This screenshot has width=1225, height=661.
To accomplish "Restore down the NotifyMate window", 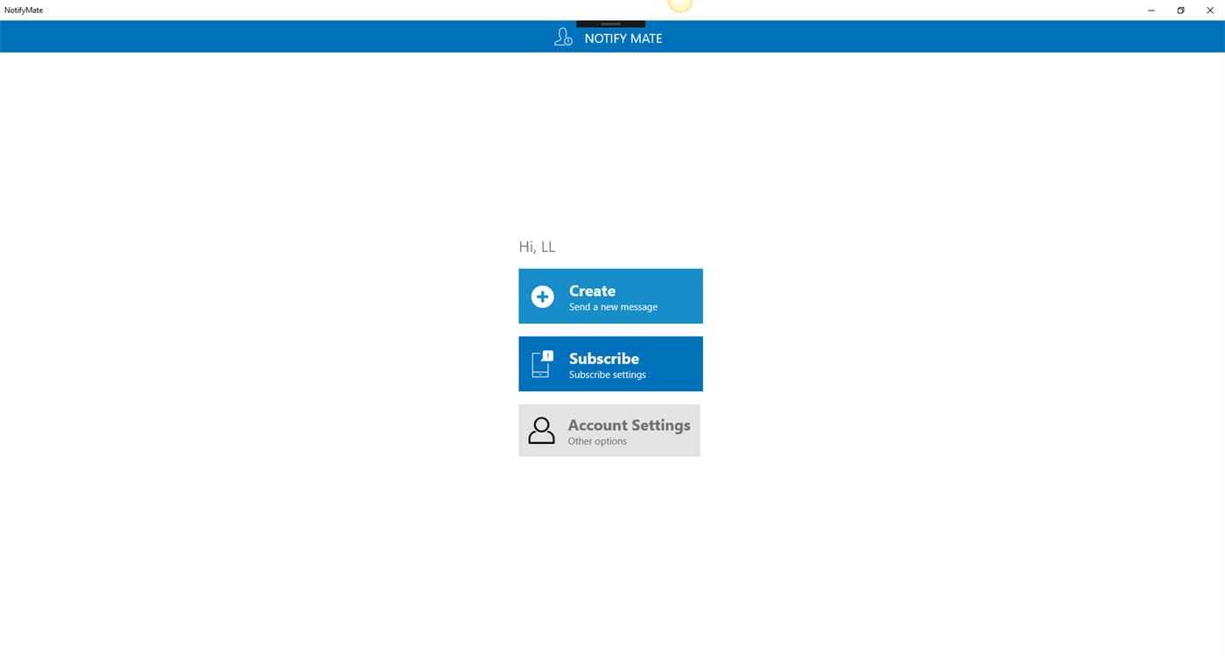I will (x=1179, y=10).
